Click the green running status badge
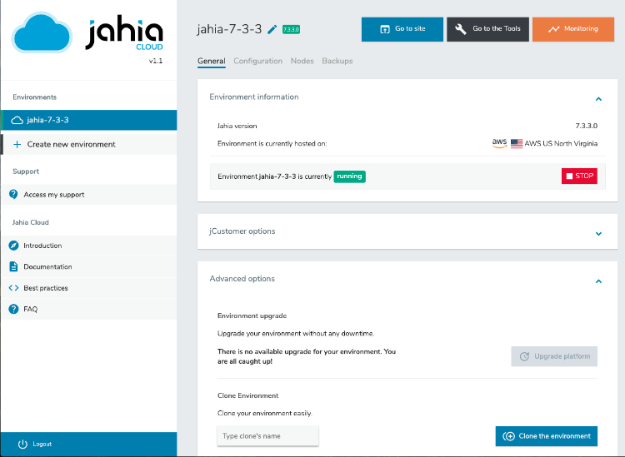The width and height of the screenshot is (625, 457). (349, 176)
